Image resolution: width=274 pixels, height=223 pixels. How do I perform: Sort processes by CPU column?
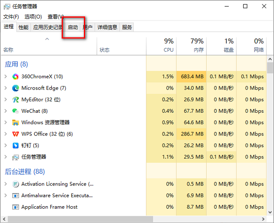coord(161,46)
